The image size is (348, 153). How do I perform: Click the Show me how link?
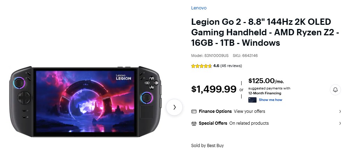click(x=270, y=100)
